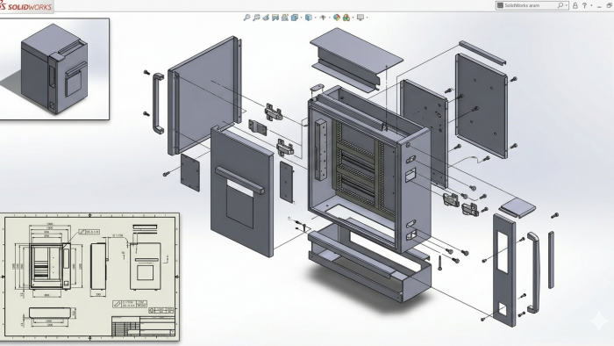The image size is (614, 346).
Task: Select the front door panel with window
Action: tap(241, 192)
